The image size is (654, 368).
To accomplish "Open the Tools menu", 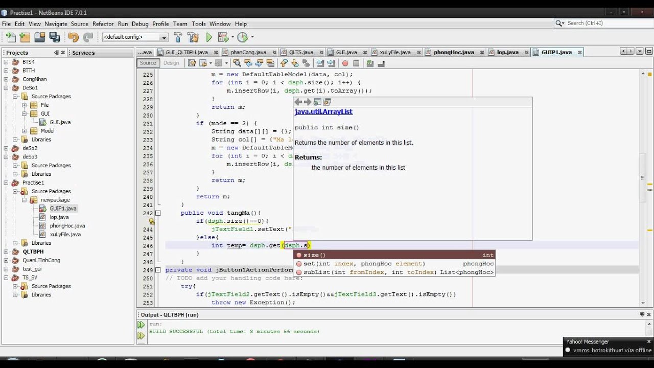I will click(x=199, y=24).
